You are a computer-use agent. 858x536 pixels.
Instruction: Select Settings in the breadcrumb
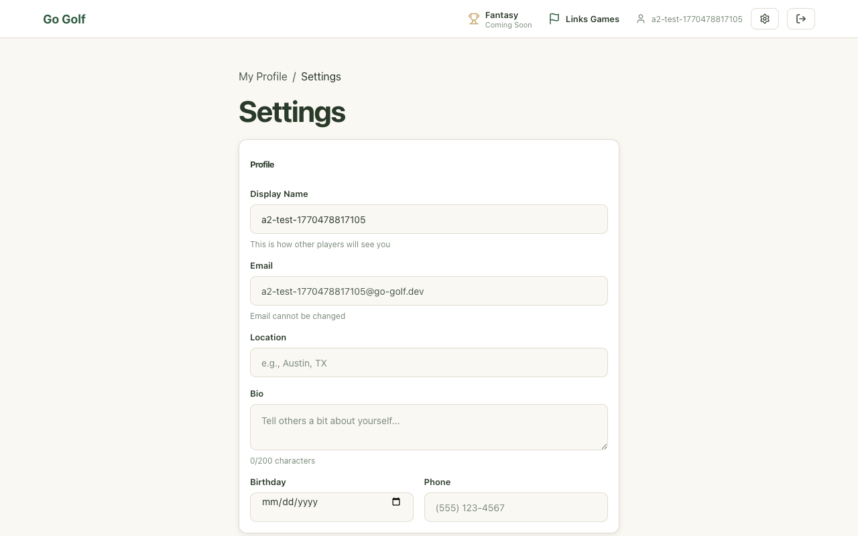click(x=320, y=76)
